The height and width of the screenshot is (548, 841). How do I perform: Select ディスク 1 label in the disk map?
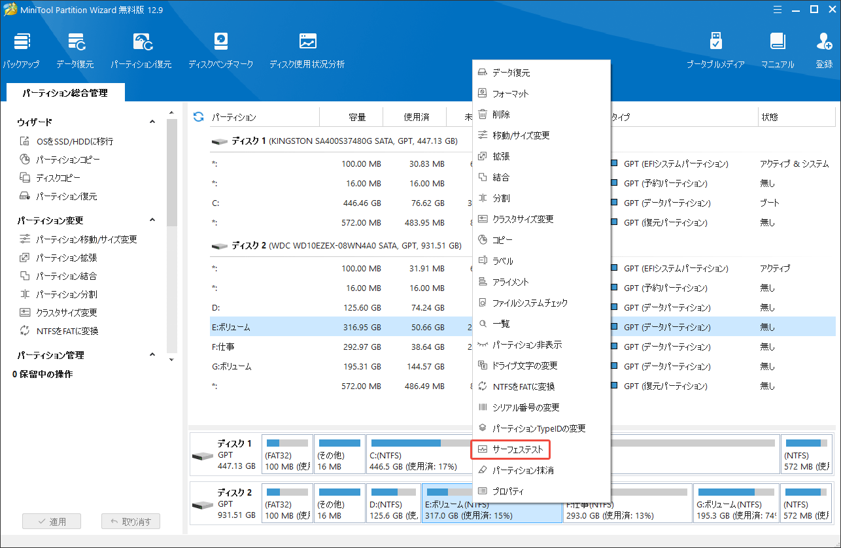coord(235,443)
